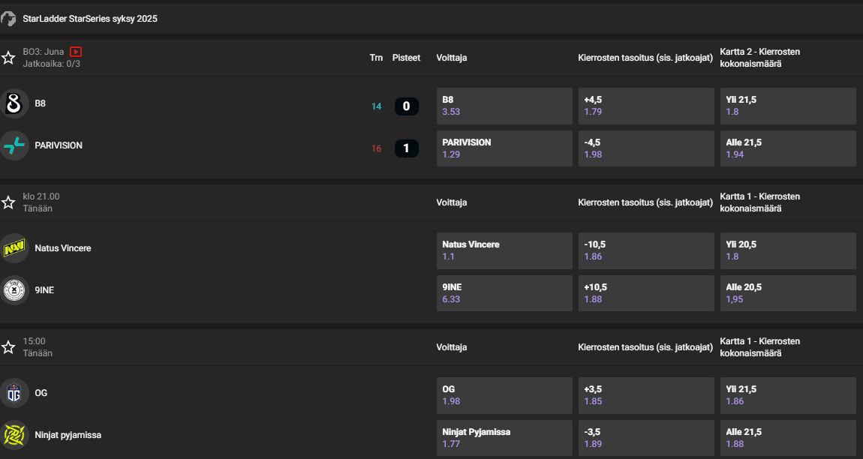Select PARIVISION -4,5 handicap at 1.98
The image size is (863, 459).
point(646,148)
